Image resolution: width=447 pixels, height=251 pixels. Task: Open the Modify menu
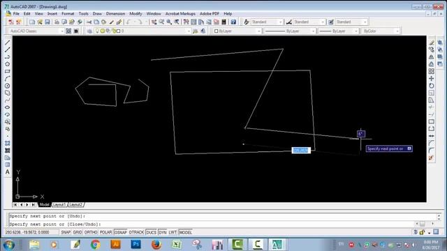pyautogui.click(x=135, y=14)
